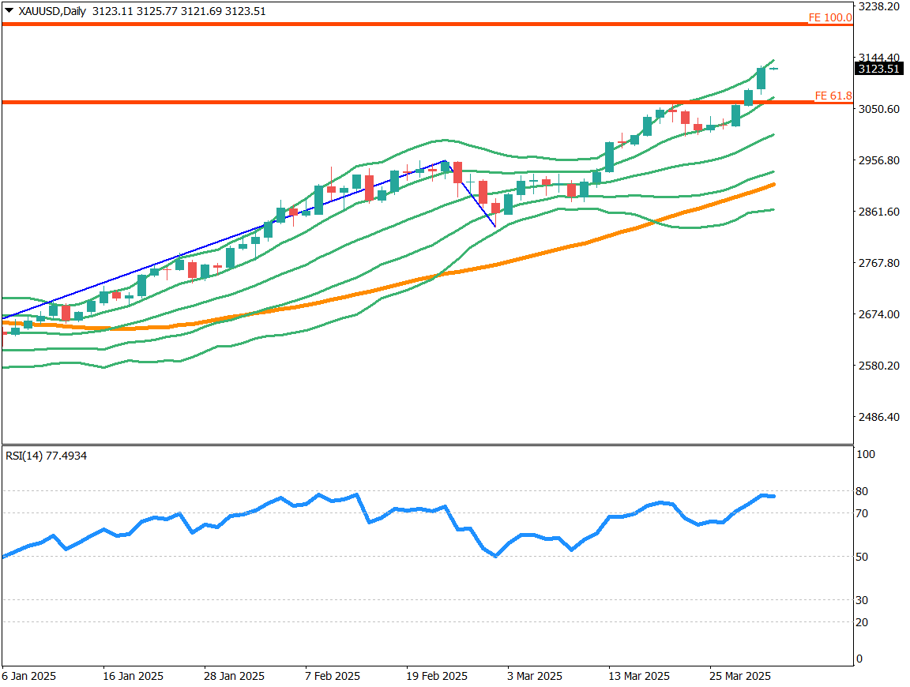The height and width of the screenshot is (687, 910).
Task: Select the FE 61.8 Fibonacci label
Action: click(x=833, y=96)
